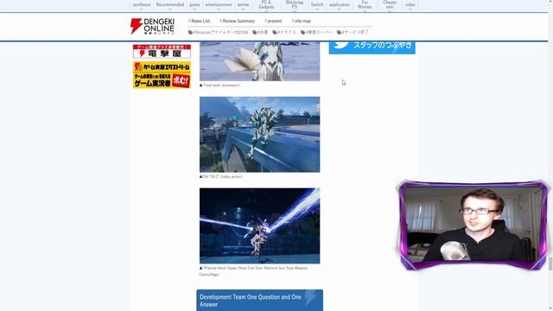Open the 'game' navigation dropdown
The width and height of the screenshot is (553, 311).
pyautogui.click(x=194, y=5)
